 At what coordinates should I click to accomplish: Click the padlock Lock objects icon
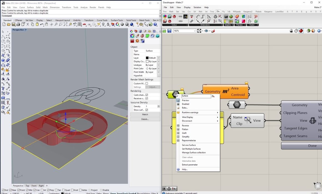click(x=108, y=24)
